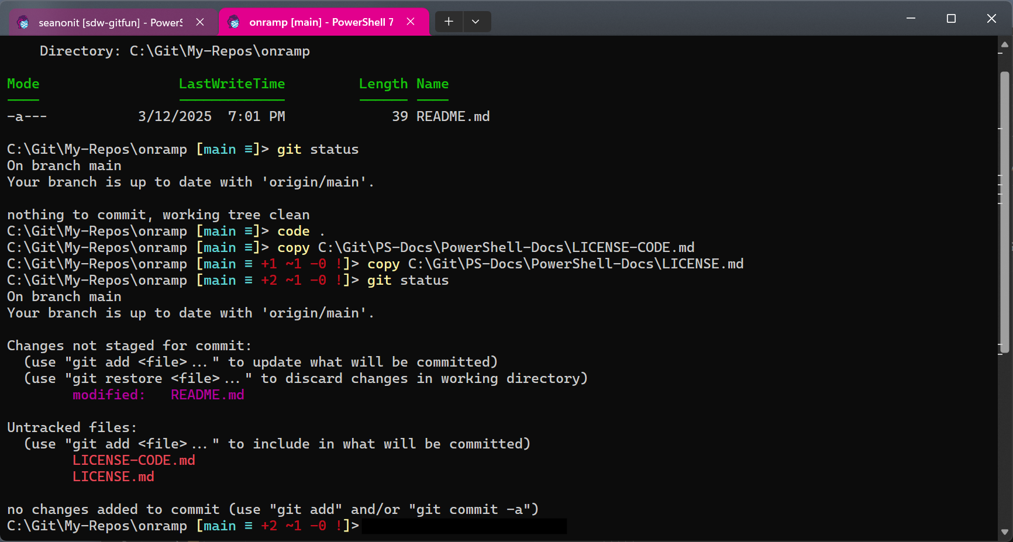
Task: Open the new tab profile dropdown chevron
Action: point(476,21)
